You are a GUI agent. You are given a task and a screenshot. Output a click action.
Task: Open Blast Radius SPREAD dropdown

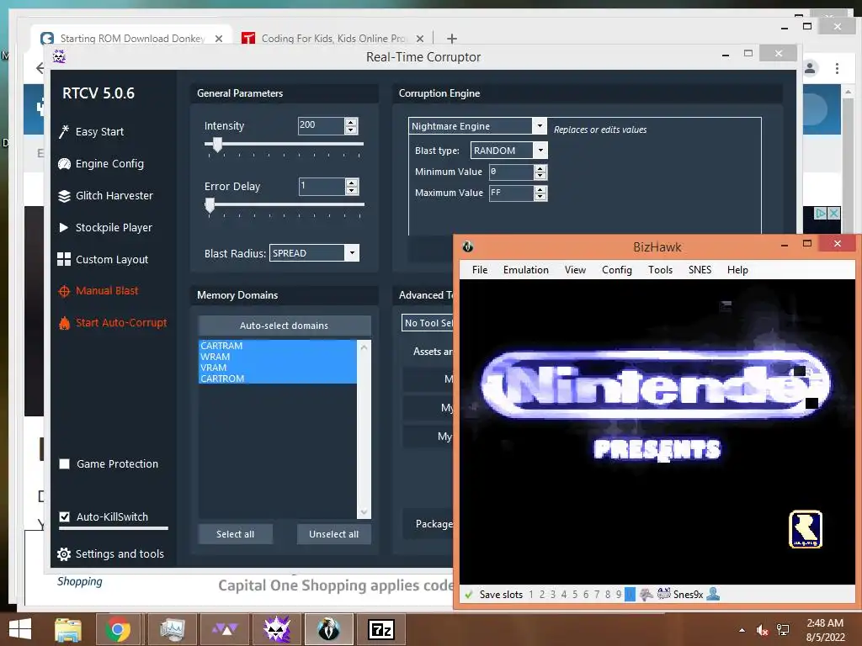point(352,252)
